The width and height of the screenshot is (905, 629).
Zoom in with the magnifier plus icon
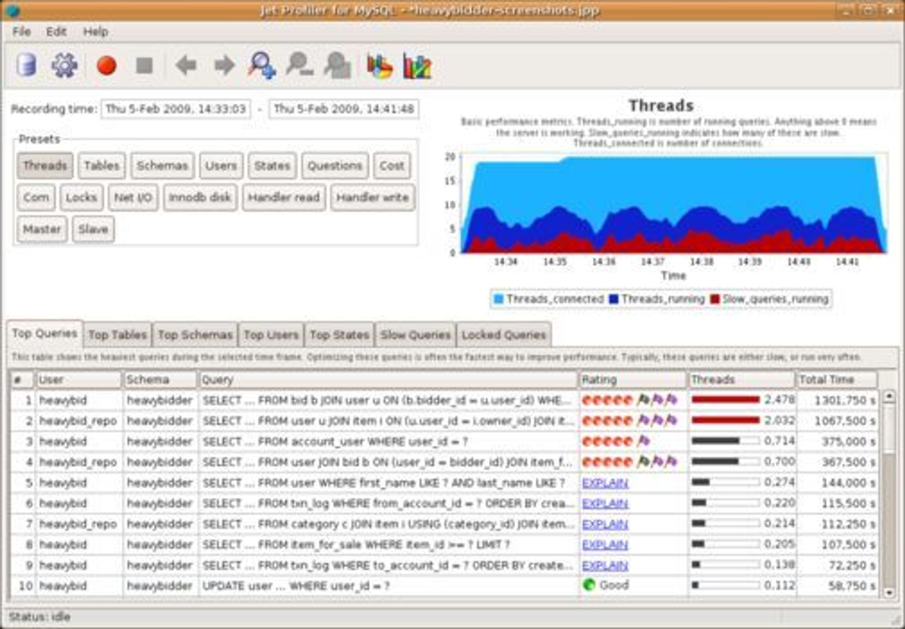point(262,66)
